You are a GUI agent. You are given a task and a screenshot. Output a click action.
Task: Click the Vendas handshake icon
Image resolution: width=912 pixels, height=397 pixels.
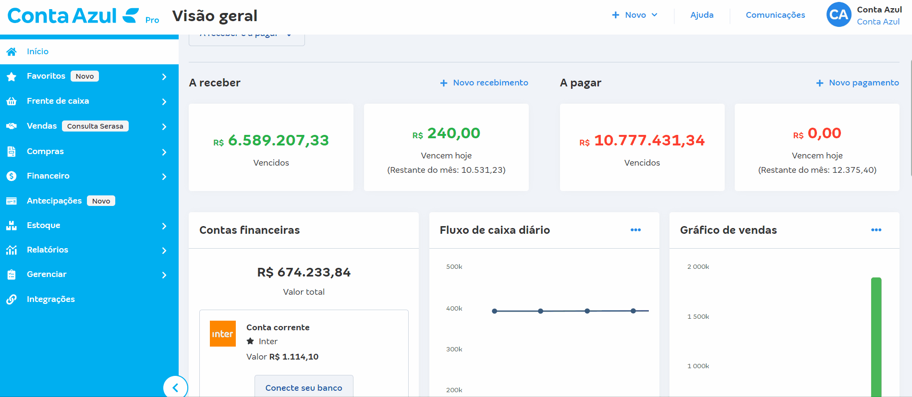tap(12, 126)
